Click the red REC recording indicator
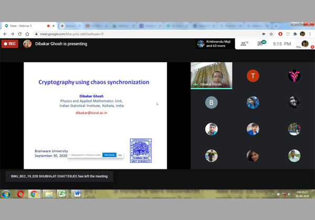 tap(10, 43)
